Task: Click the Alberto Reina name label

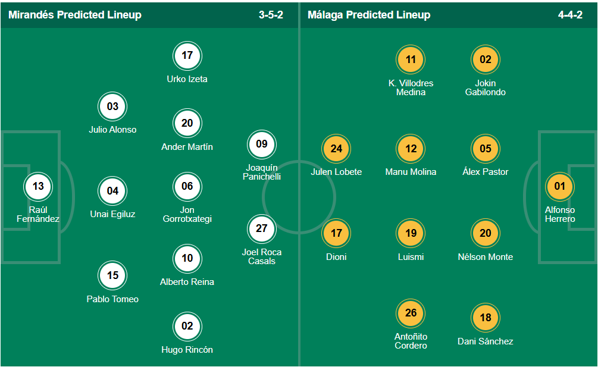Action: point(187,282)
